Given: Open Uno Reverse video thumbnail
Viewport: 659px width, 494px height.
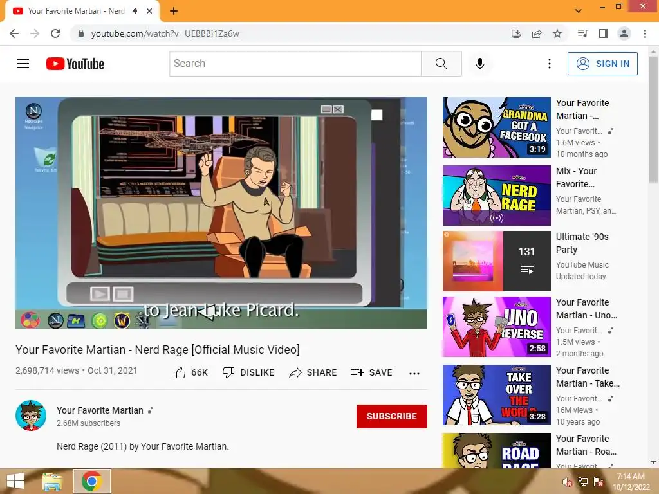Looking at the screenshot, I should click(x=497, y=327).
